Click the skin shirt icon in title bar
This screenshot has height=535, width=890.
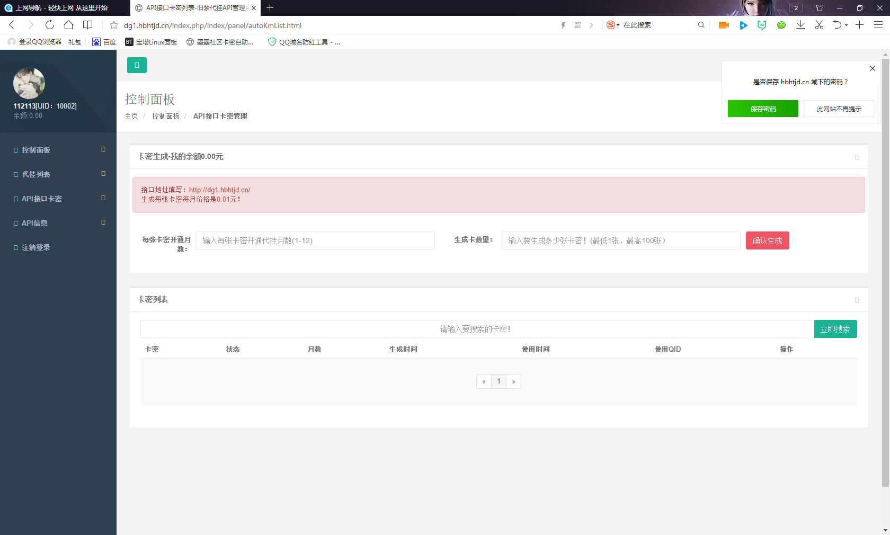[x=820, y=8]
